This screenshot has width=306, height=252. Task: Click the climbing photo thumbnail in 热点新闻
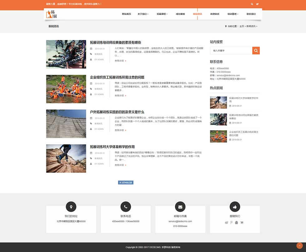tap(219, 102)
